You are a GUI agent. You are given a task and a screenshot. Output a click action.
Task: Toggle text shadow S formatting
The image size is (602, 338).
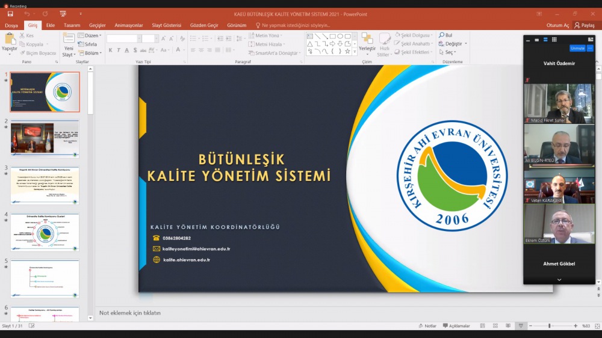pyautogui.click(x=135, y=51)
